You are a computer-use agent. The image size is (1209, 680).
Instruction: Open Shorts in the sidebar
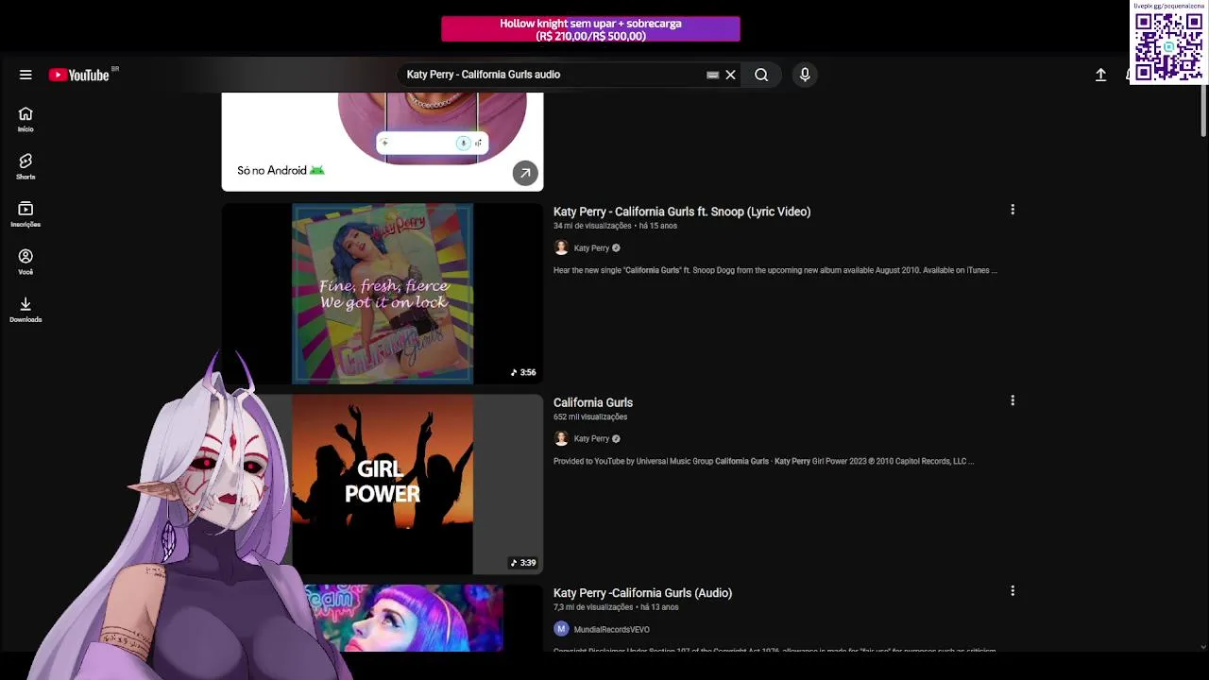pos(26,166)
